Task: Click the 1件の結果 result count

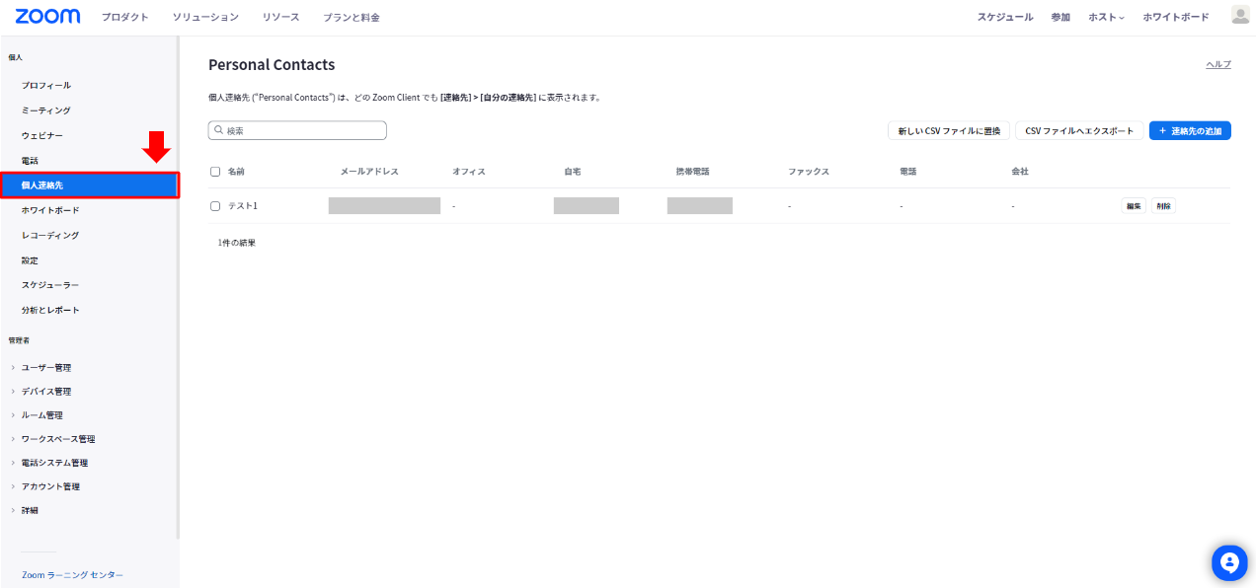Action: tap(237, 243)
